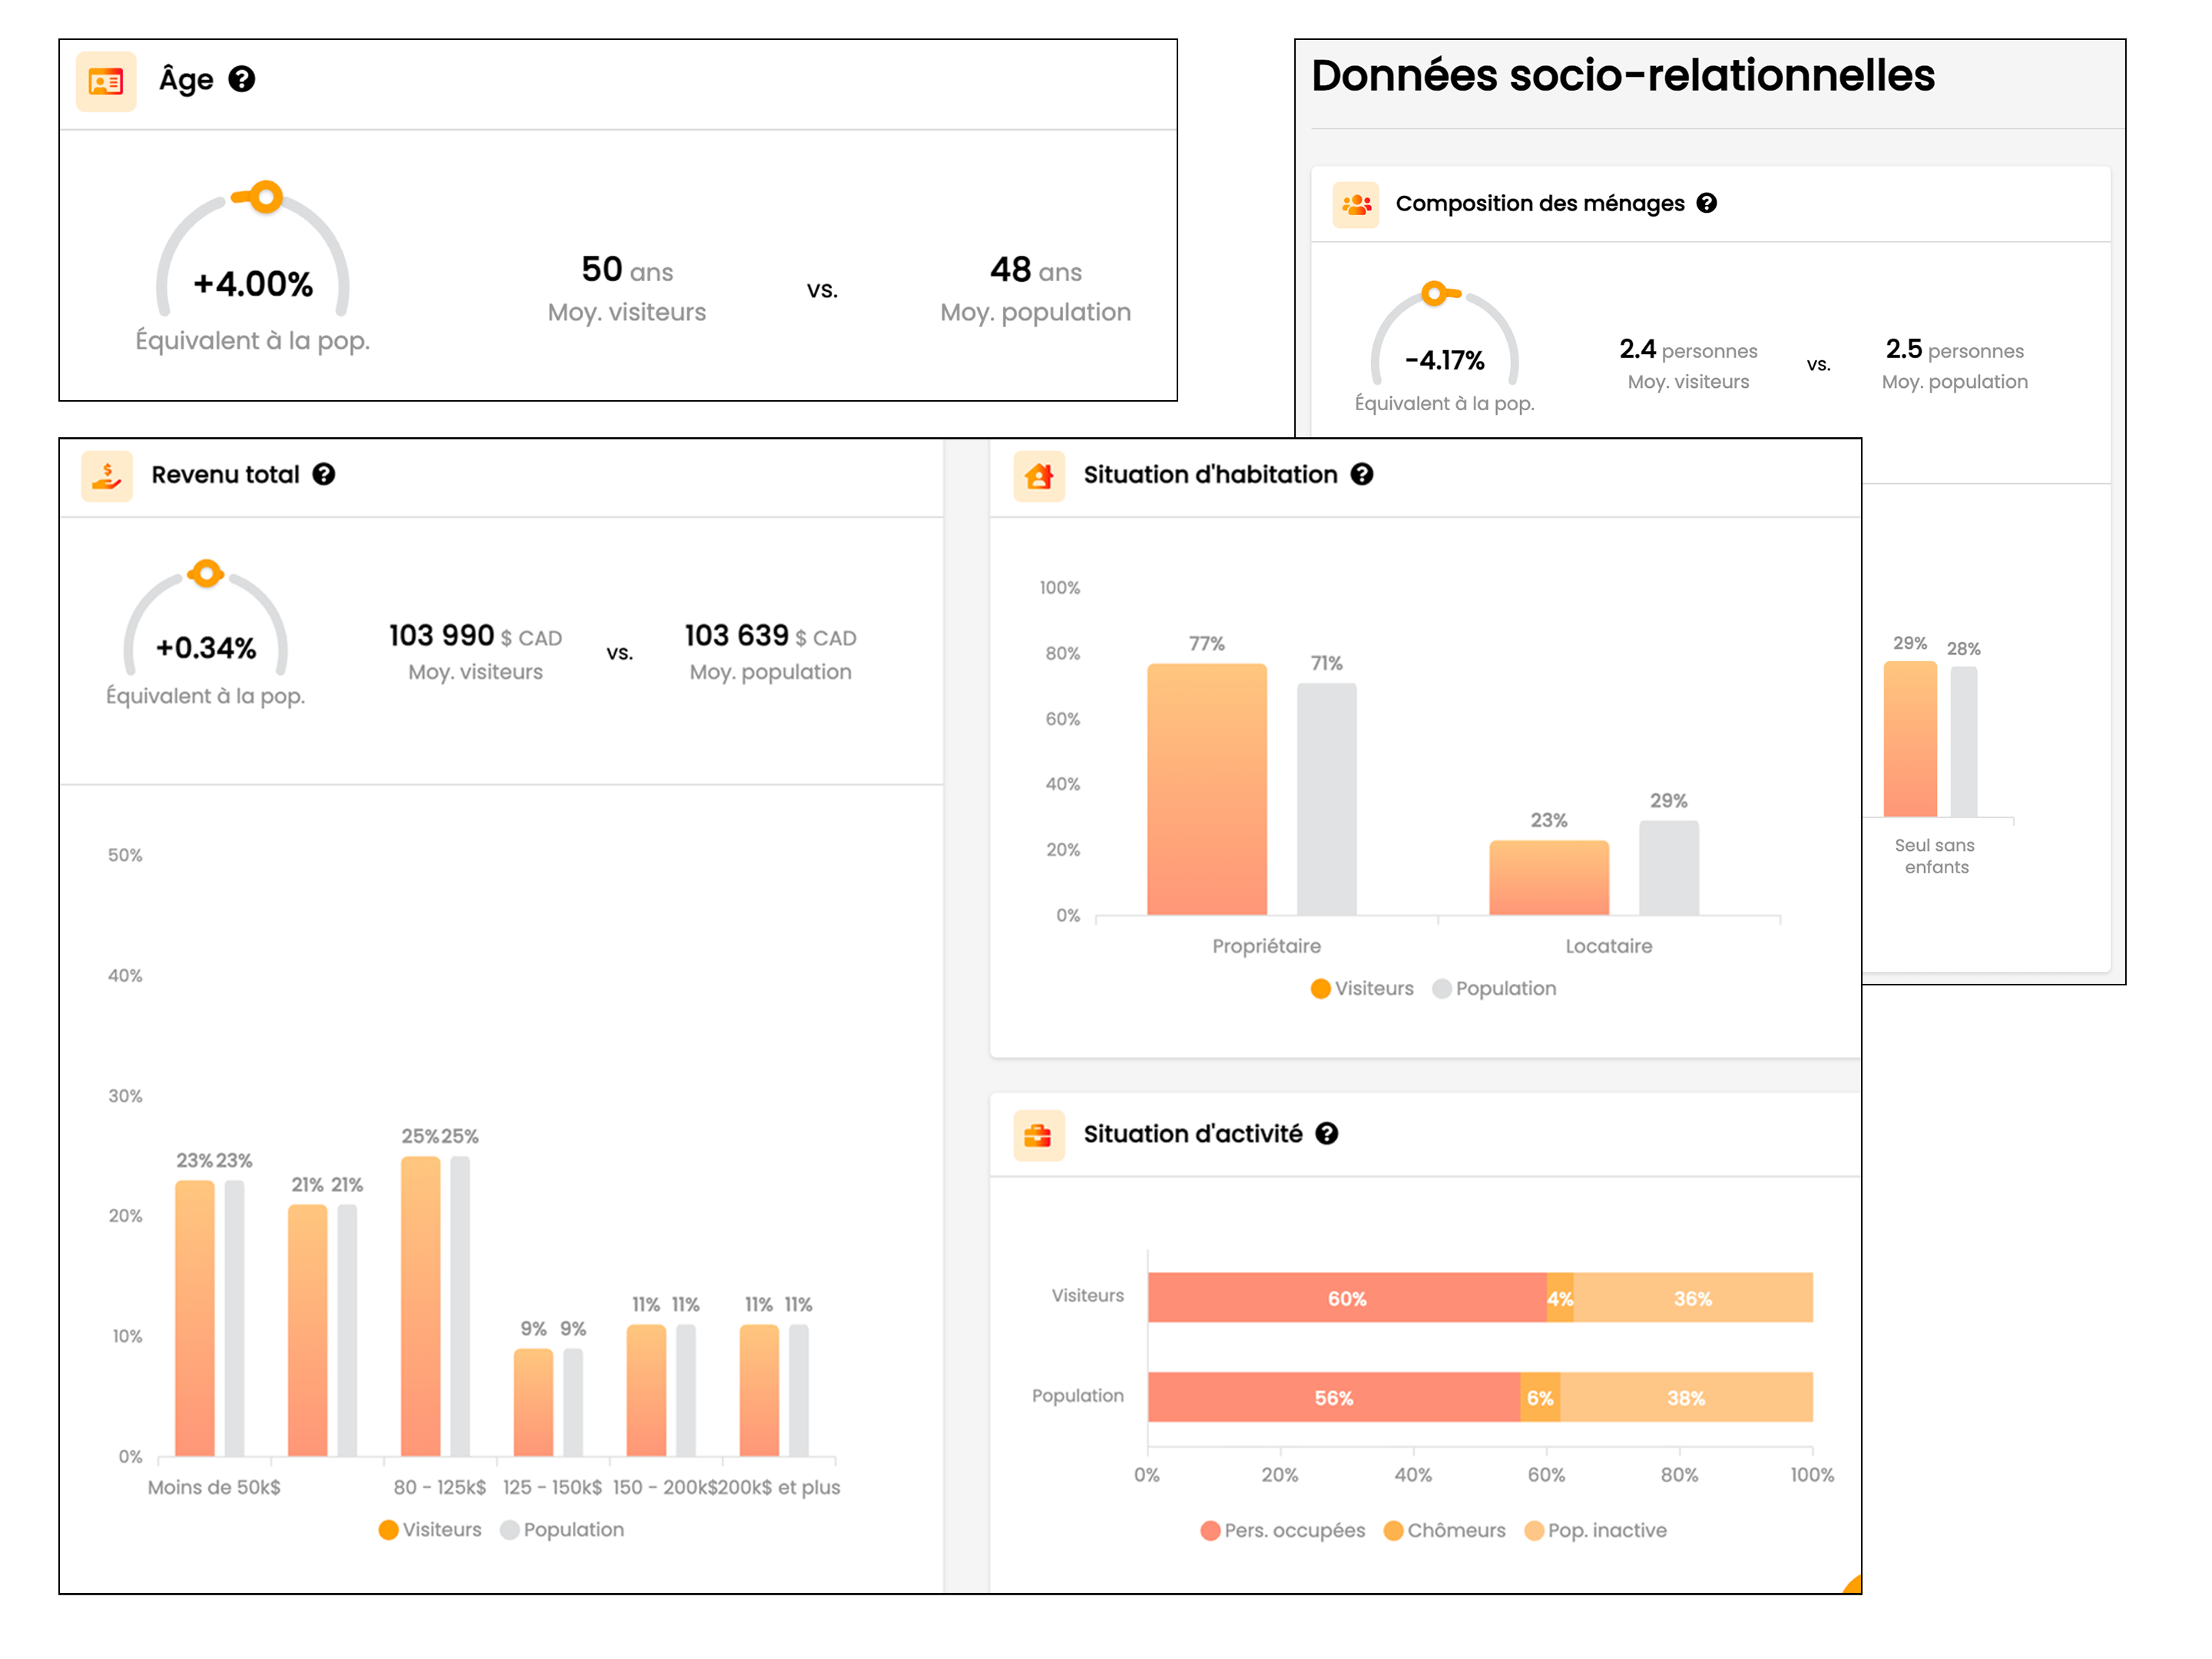Click the Âge ID card icon
2212x1659 pixels.
click(106, 81)
